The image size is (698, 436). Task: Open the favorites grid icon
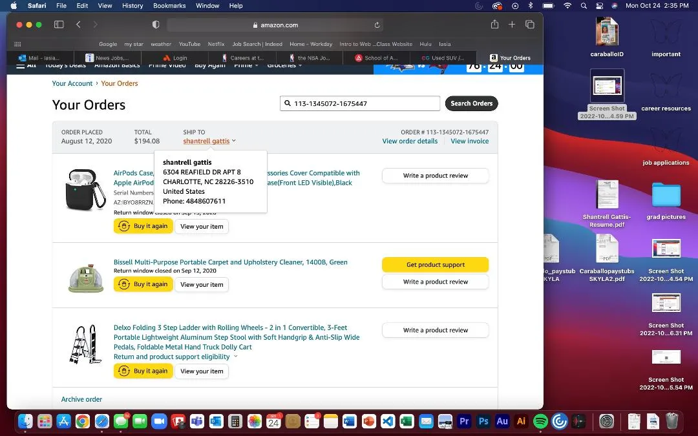point(18,44)
